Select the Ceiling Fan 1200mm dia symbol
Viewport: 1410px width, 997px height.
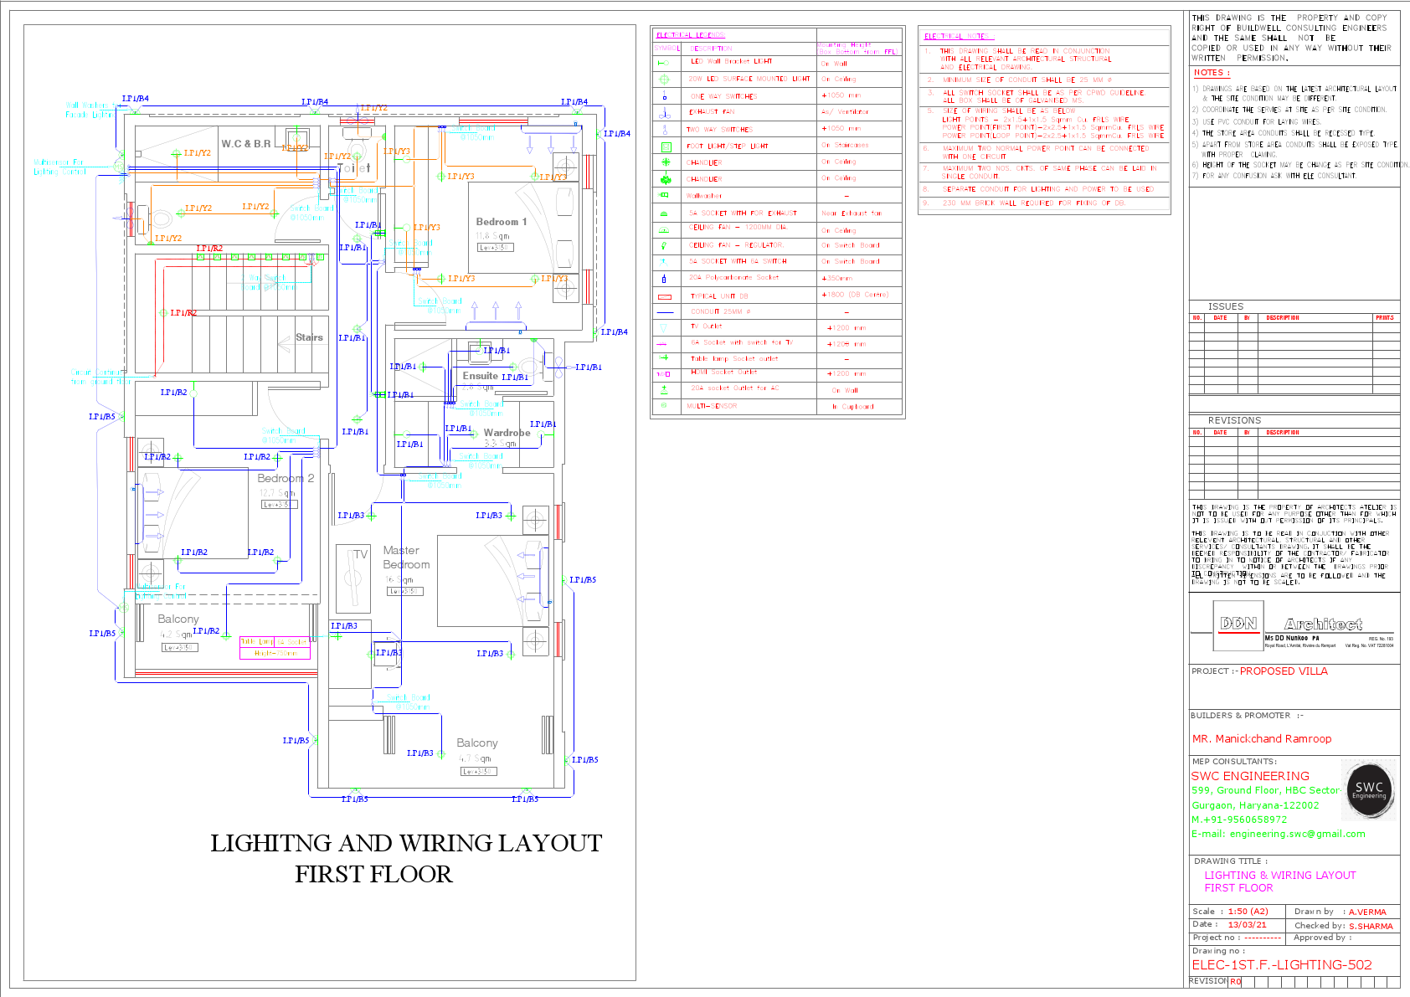(664, 229)
